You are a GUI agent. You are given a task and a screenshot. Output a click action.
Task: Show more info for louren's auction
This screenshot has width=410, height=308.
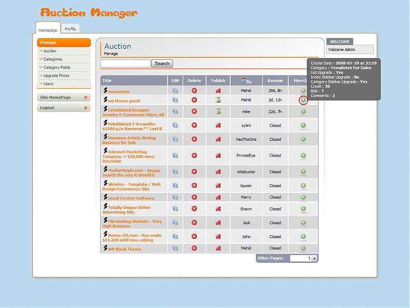coord(303,186)
